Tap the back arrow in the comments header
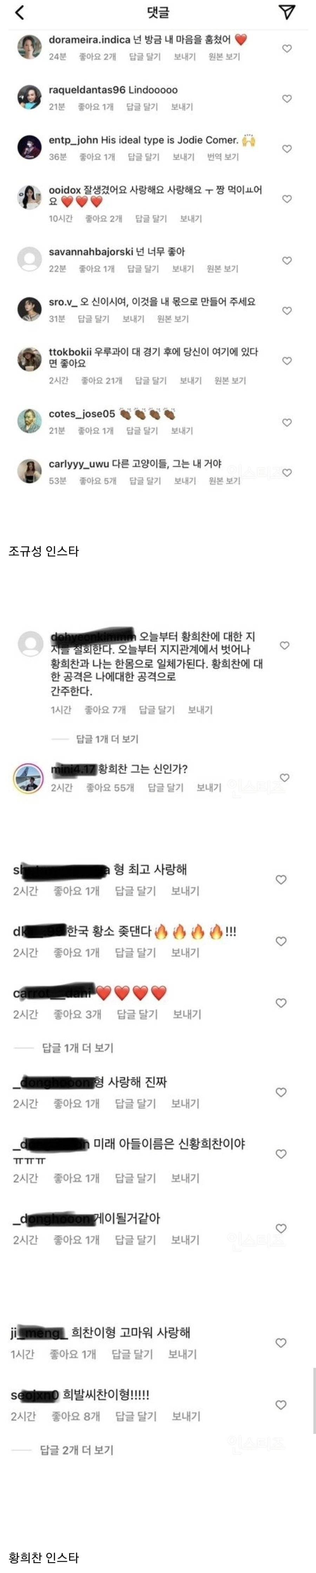The image size is (316, 1573). tap(19, 12)
